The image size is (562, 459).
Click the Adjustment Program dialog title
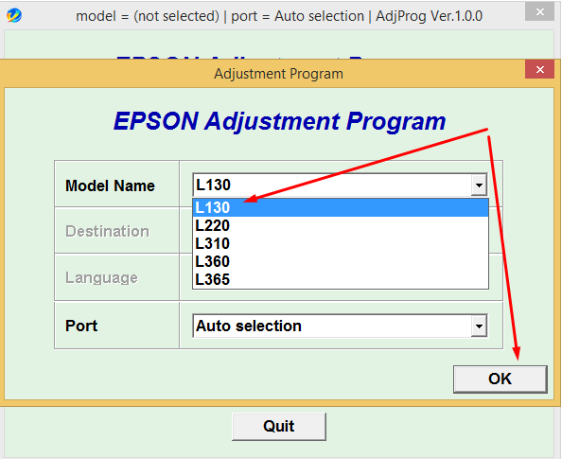[x=278, y=74]
